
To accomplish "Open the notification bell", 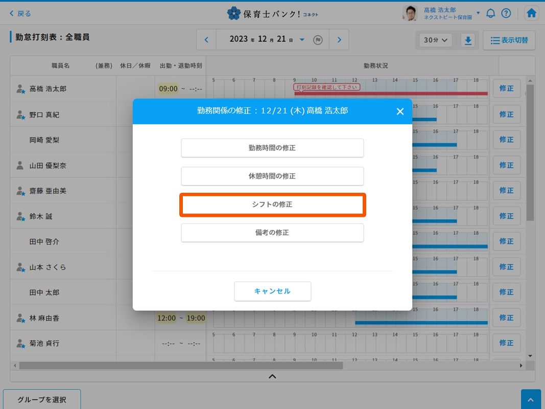I will 490,13.
